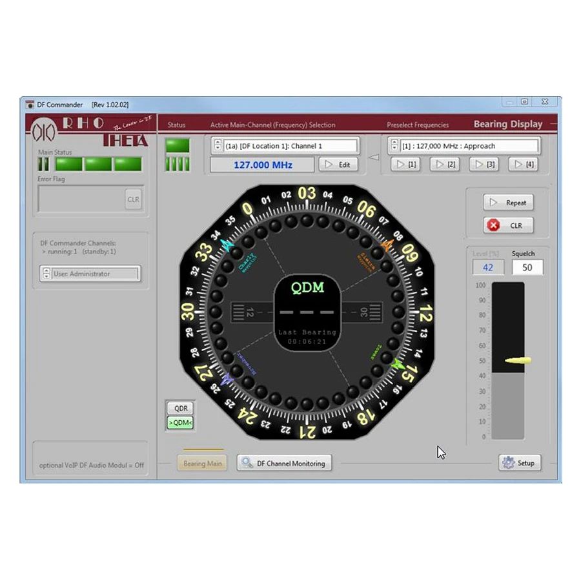Click the orange Sierra waypoint marker
This screenshot has height=581, width=581.
click(387, 245)
